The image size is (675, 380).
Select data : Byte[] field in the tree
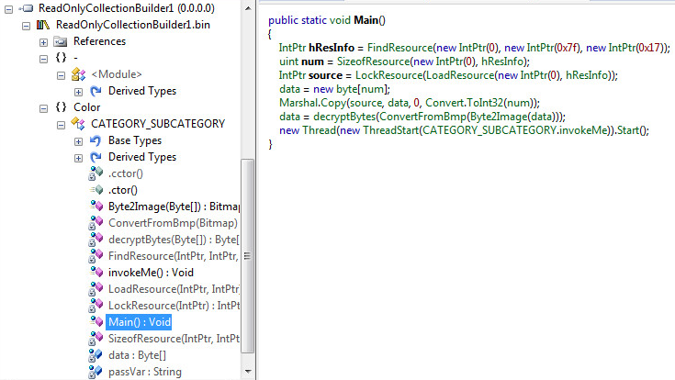pyautogui.click(x=137, y=355)
